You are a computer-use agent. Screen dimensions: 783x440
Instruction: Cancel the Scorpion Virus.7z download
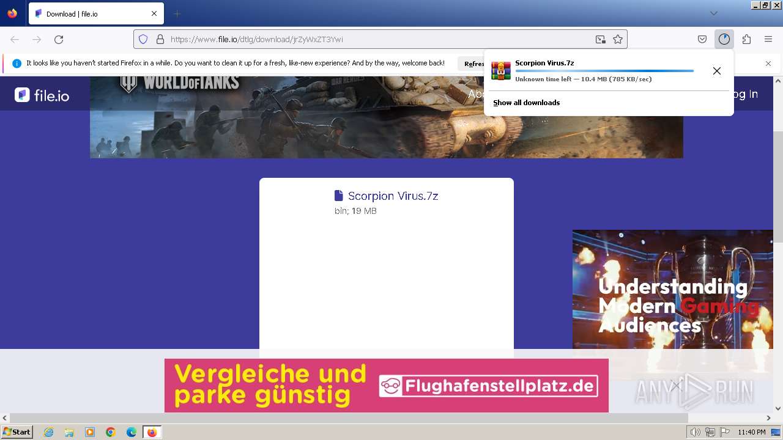tap(717, 71)
